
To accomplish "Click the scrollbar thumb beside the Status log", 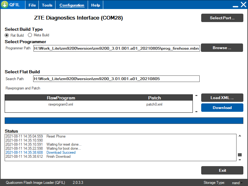I will coord(240,154).
